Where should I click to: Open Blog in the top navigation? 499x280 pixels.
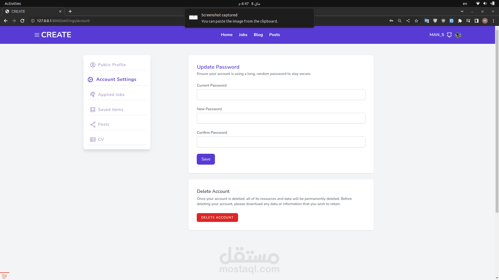(x=258, y=35)
